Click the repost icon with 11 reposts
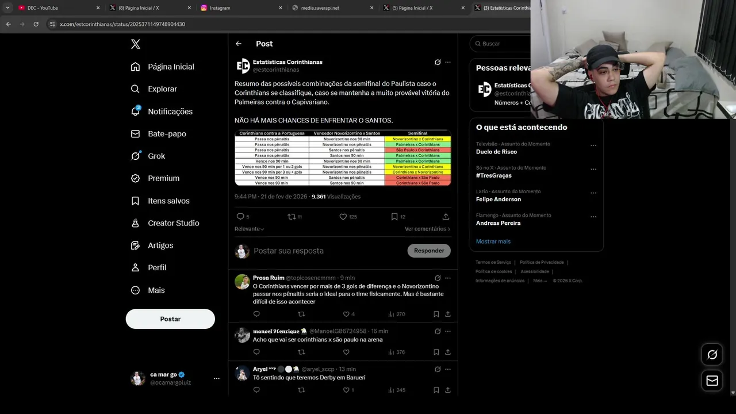The height and width of the screenshot is (414, 736). (292, 217)
